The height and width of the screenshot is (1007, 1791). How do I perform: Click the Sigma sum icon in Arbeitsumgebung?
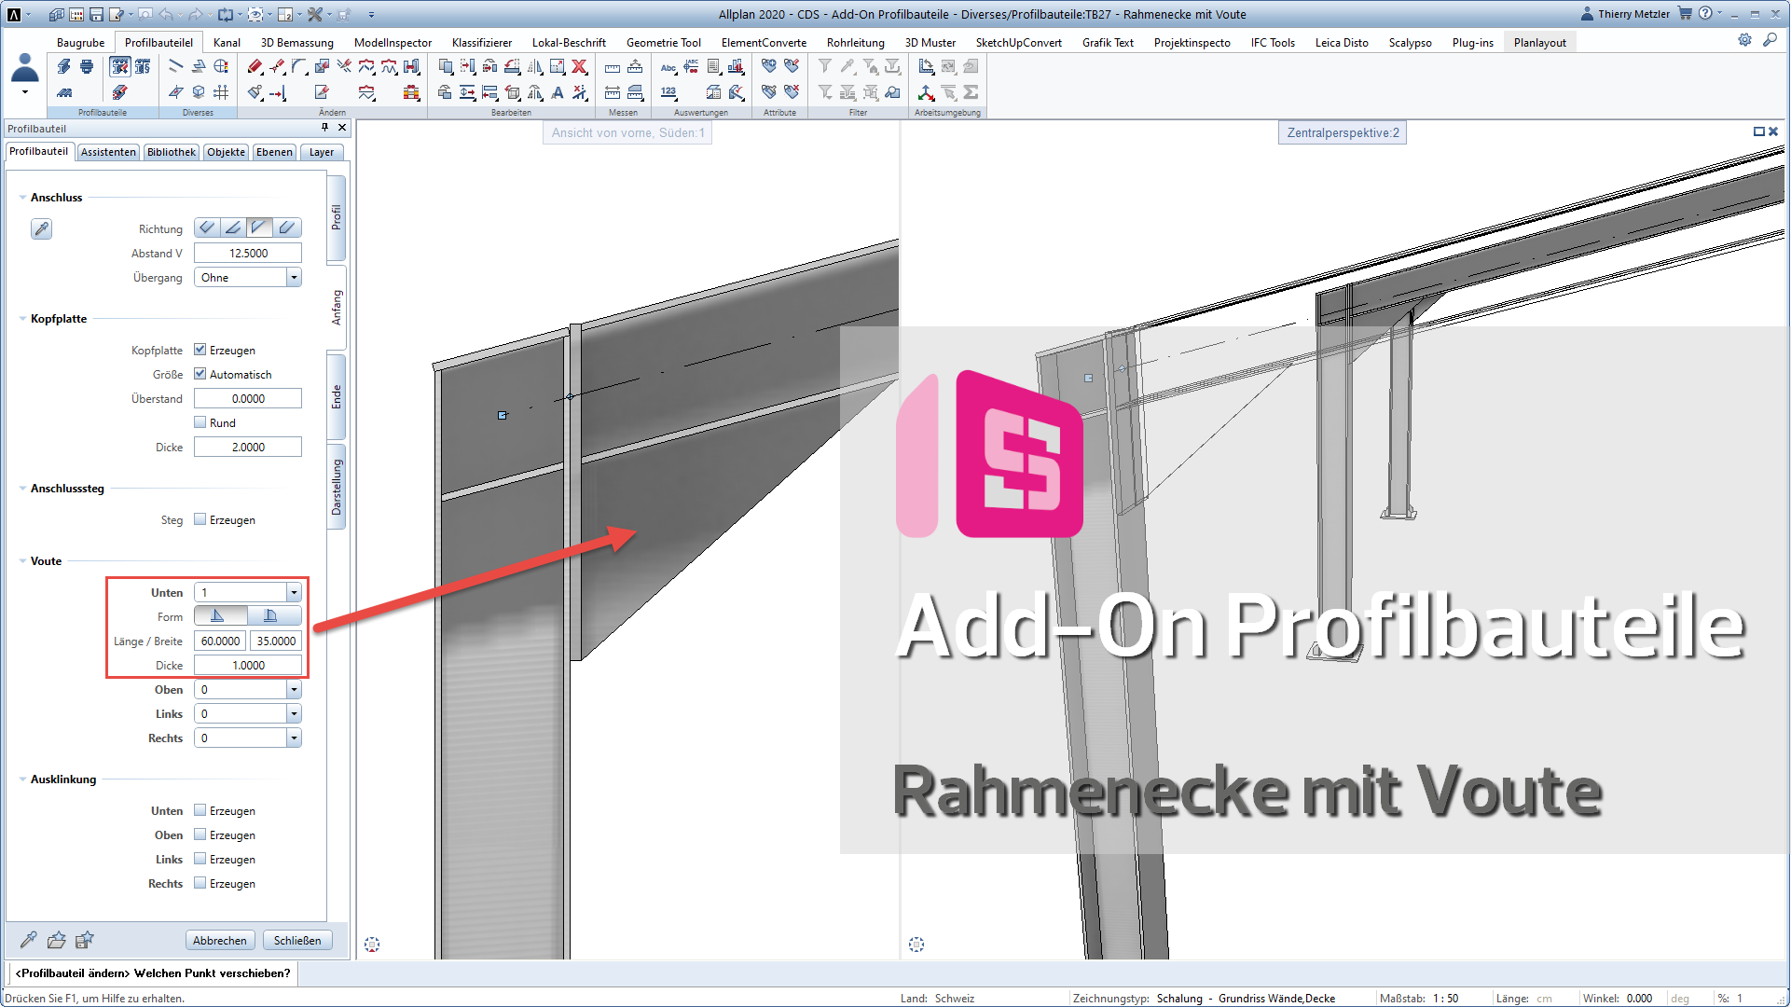pyautogui.click(x=971, y=92)
